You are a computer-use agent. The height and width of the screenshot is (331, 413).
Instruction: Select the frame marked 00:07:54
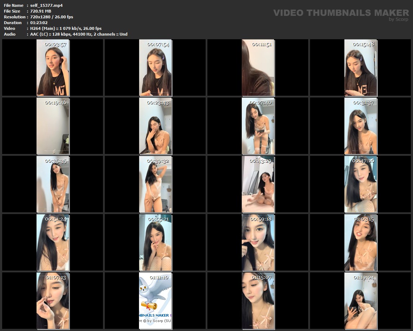[156, 68]
